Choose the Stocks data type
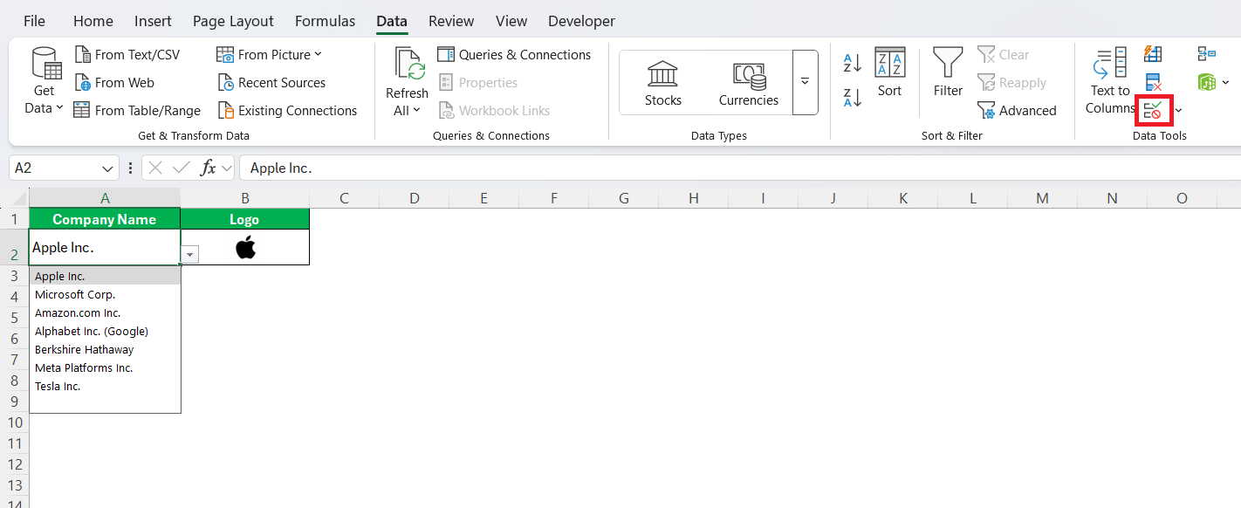This screenshot has width=1241, height=508. click(x=663, y=83)
